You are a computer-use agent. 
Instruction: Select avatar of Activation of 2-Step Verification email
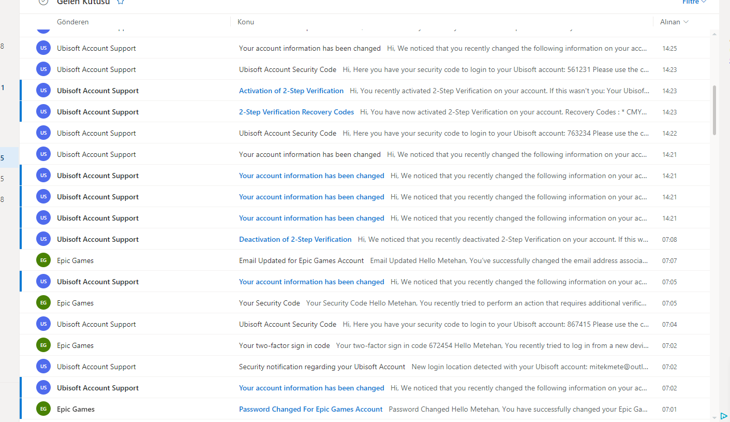pos(43,90)
